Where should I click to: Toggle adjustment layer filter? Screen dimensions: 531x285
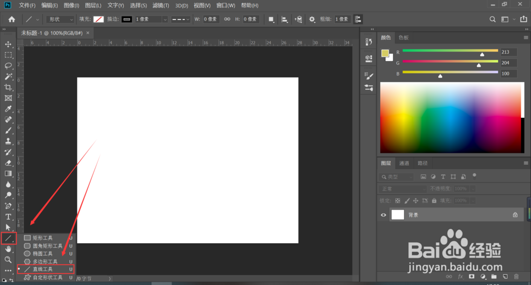433,177
